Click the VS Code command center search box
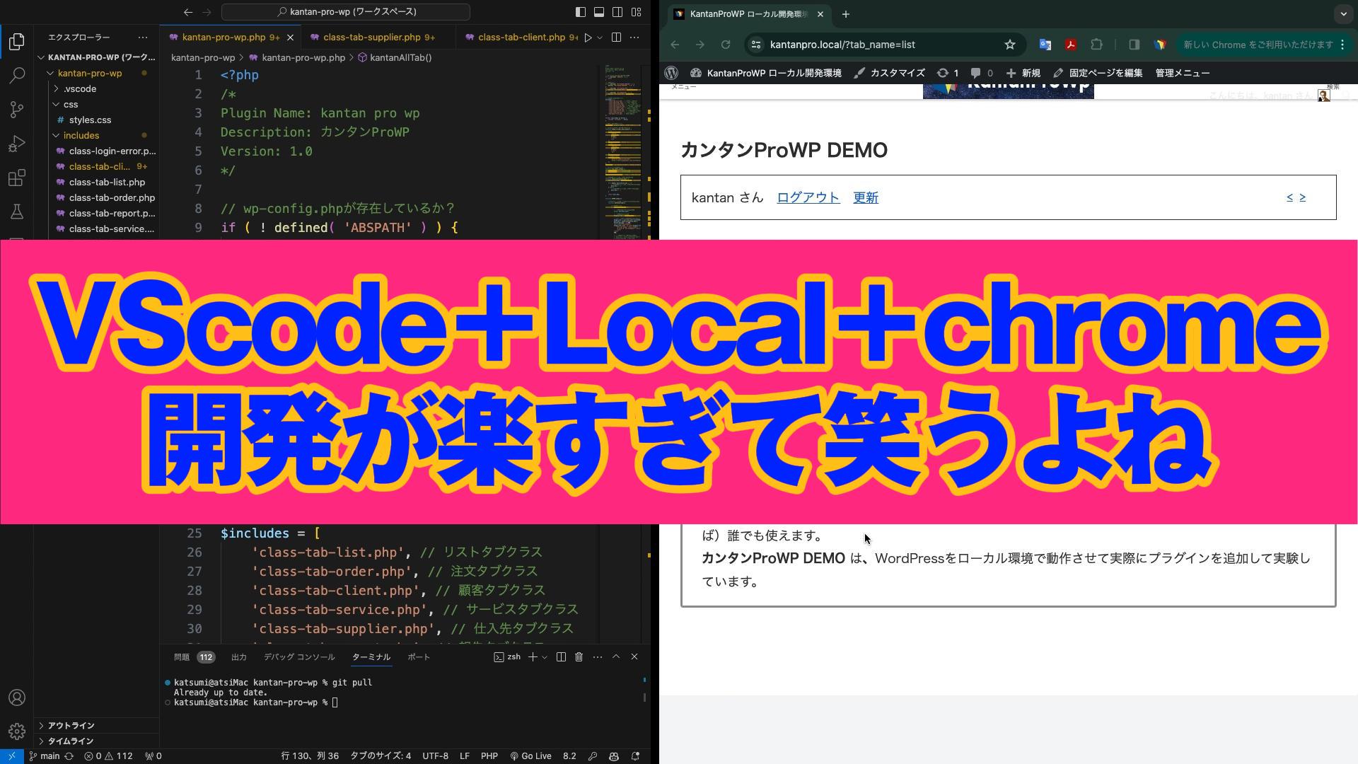Image resolution: width=1358 pixels, height=764 pixels. [346, 11]
